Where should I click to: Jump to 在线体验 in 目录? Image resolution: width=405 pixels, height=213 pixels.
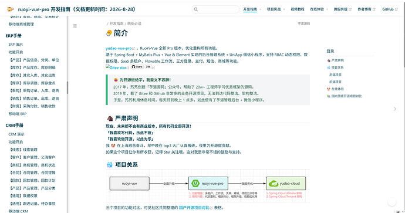[x=338, y=89]
